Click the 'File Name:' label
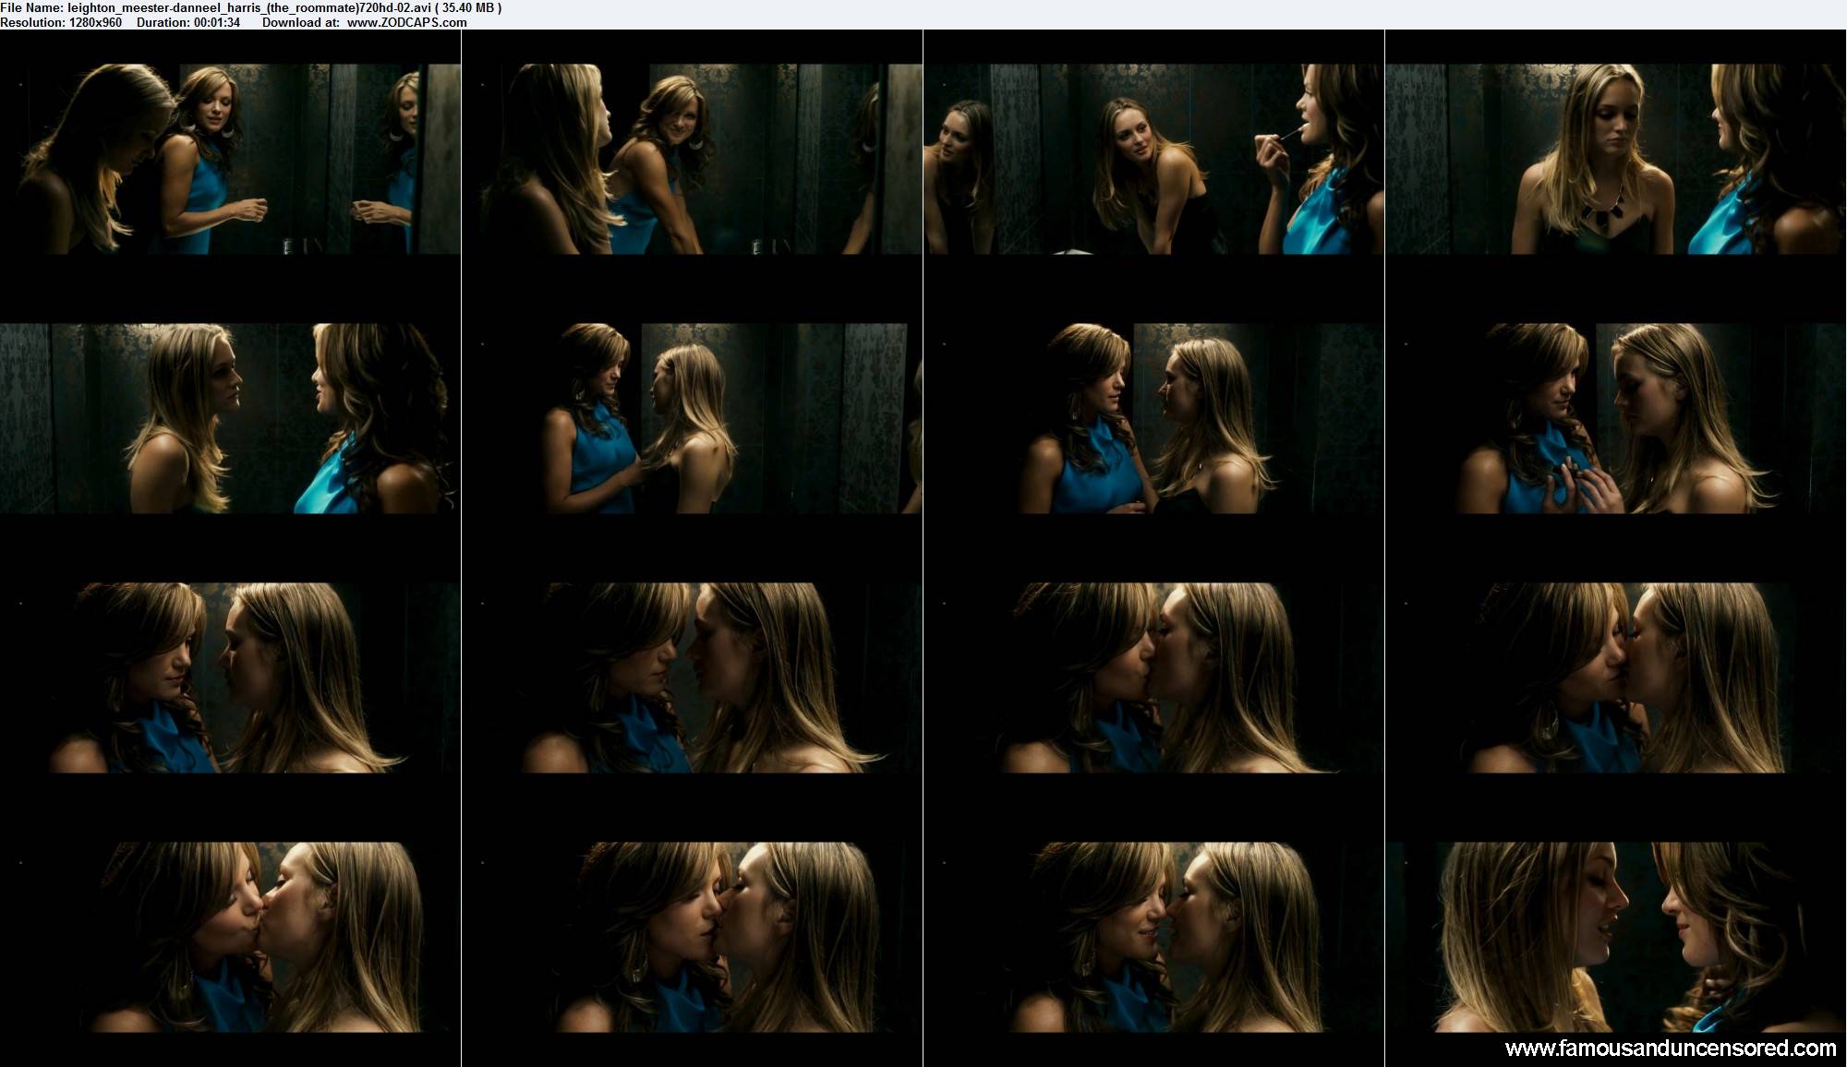 point(31,7)
